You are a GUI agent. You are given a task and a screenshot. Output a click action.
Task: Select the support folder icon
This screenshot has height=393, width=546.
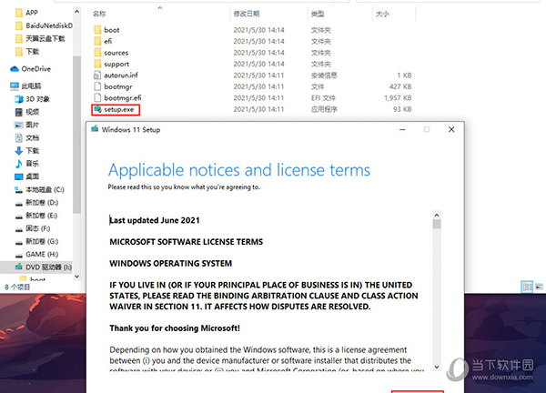pyautogui.click(x=97, y=64)
